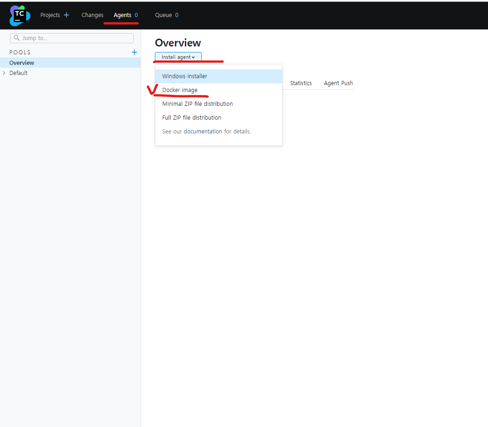
Task: Select Full ZIP file distribution
Action: (218, 117)
